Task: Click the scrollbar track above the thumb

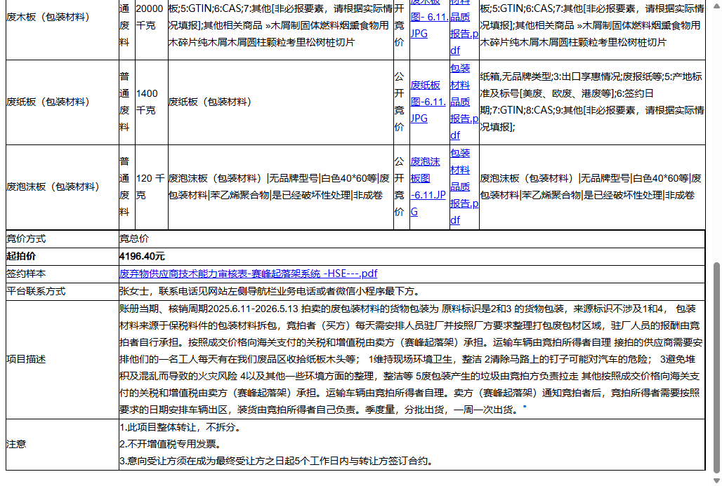Action: [716, 140]
